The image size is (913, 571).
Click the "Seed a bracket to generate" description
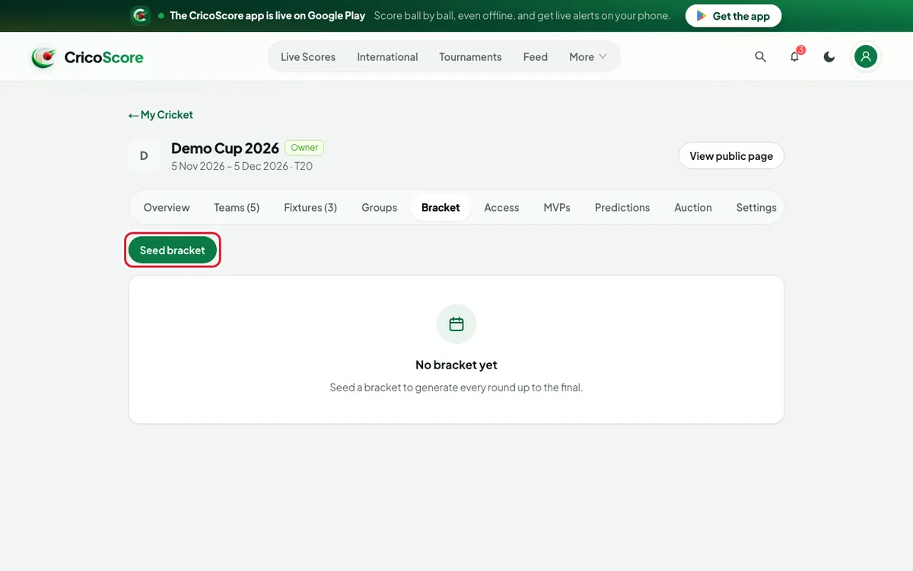point(456,388)
